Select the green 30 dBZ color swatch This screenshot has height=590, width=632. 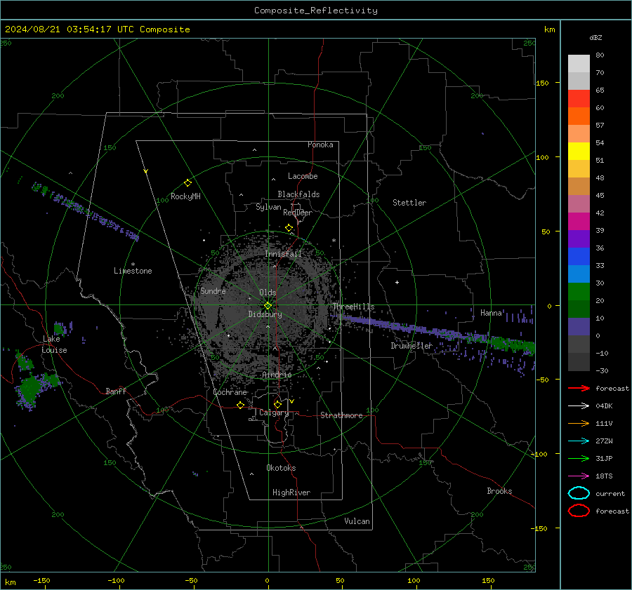579,291
